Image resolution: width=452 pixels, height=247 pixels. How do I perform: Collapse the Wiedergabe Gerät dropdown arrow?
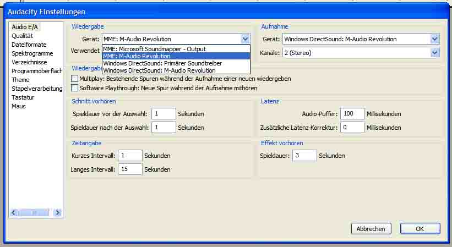click(245, 39)
